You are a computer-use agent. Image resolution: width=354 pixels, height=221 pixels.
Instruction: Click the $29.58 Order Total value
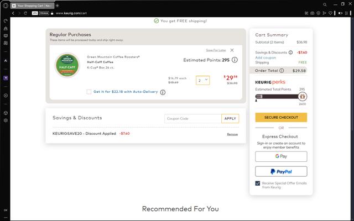point(299,71)
